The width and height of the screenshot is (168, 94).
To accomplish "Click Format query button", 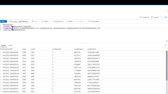I will pyautogui.click(x=94, y=21).
